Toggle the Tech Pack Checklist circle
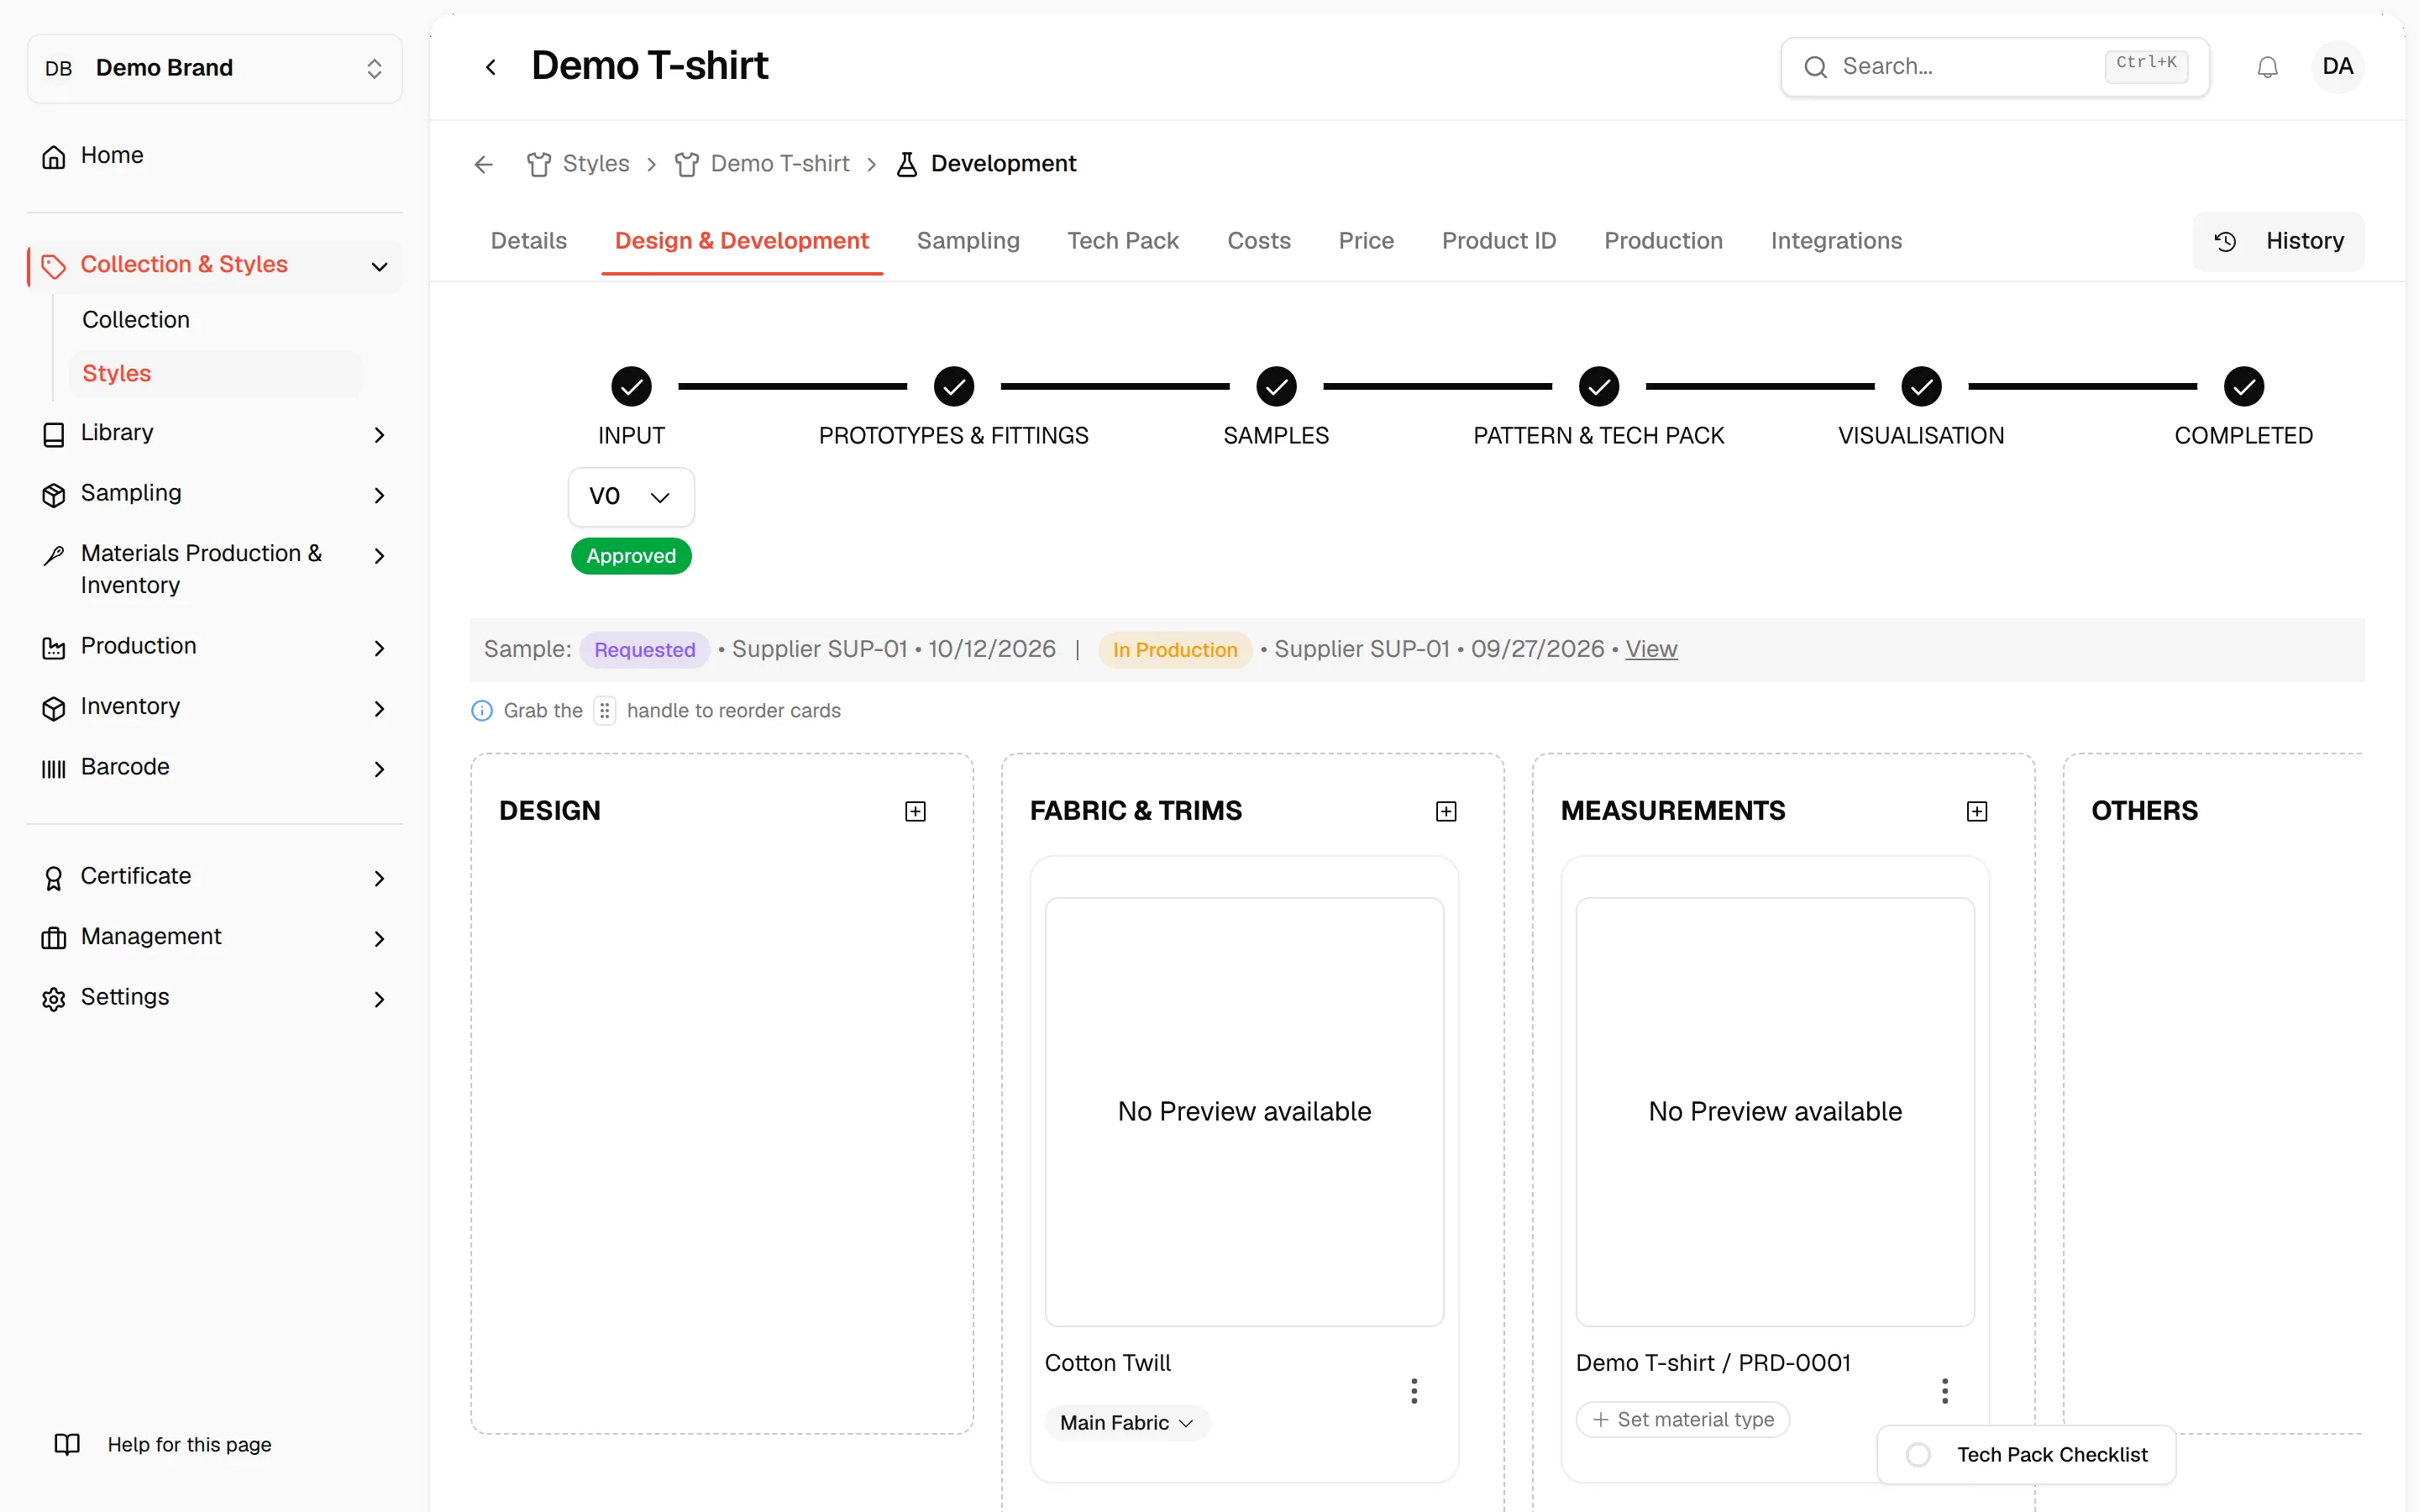This screenshot has height=1512, width=2419. [x=1918, y=1455]
